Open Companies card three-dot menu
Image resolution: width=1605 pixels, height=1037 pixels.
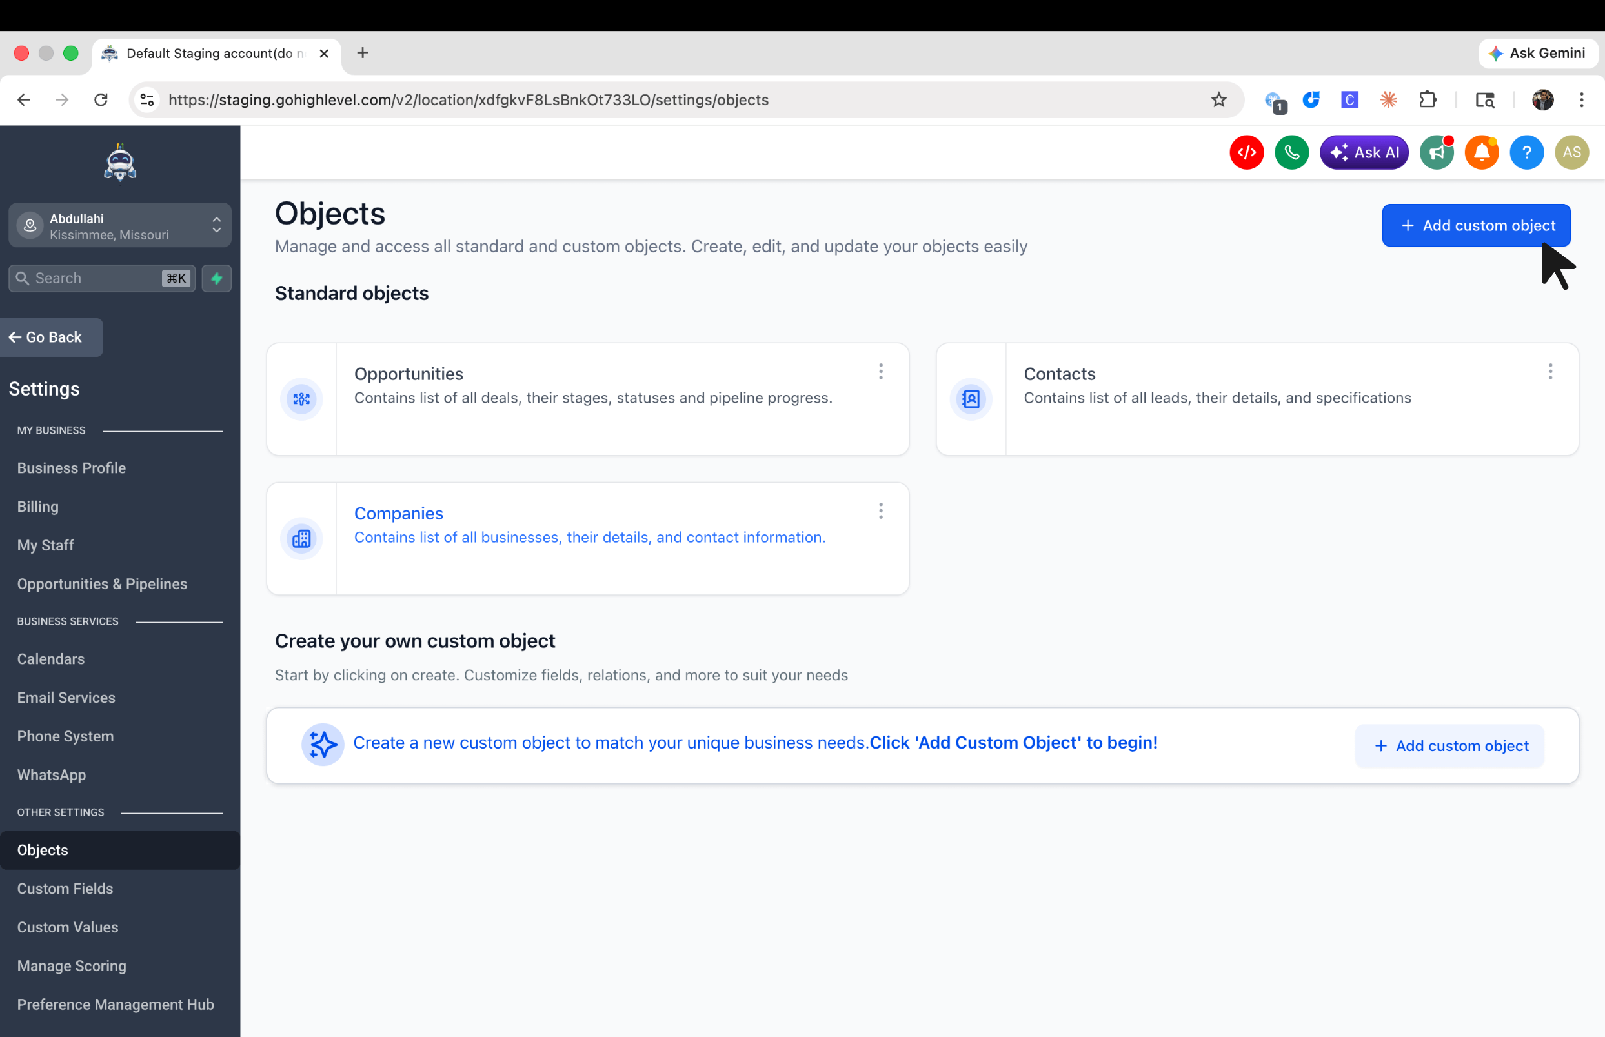tap(880, 511)
